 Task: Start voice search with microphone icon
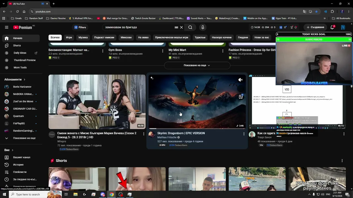203,27
